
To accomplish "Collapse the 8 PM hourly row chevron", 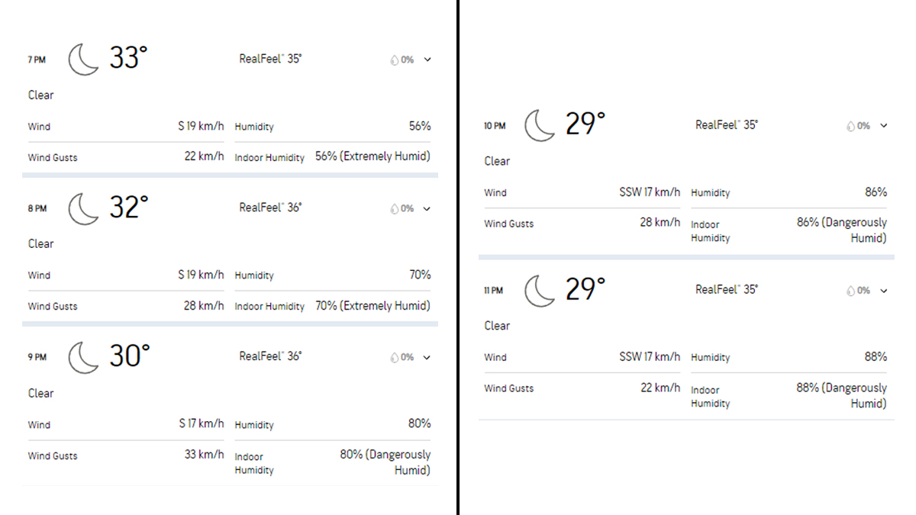I will point(427,208).
